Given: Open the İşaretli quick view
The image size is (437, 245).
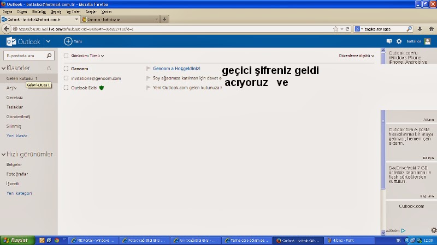Looking at the screenshot, I should [13, 183].
